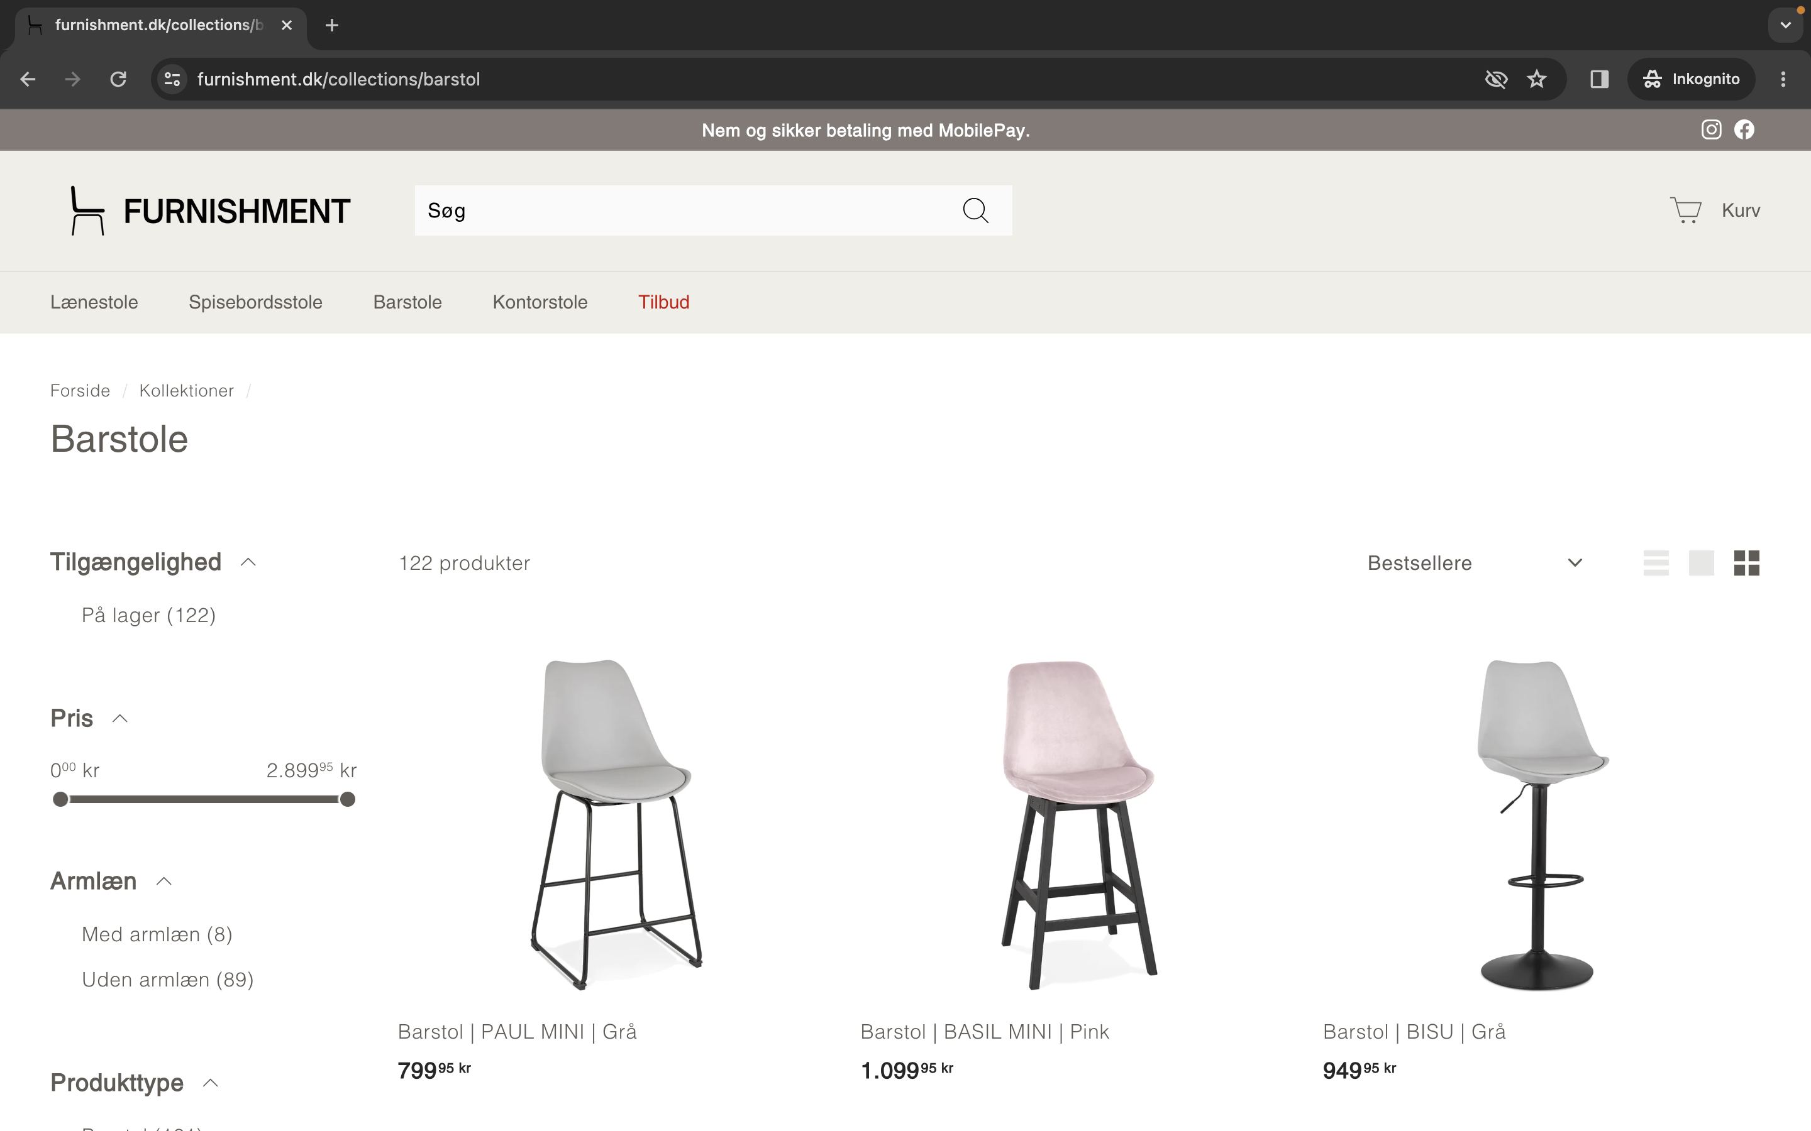Go to the Forside breadcrumb link

[80, 390]
